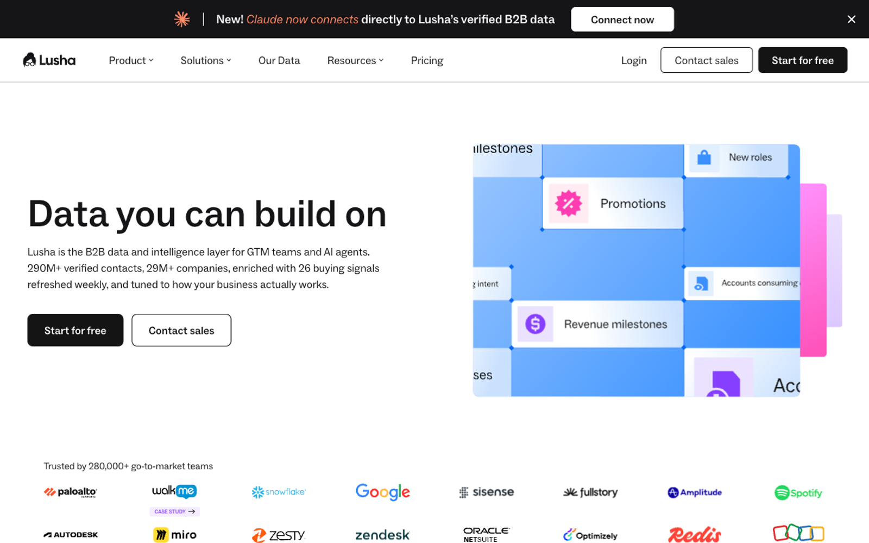This screenshot has height=543, width=869.
Task: Click the Google logo
Action: [x=383, y=492]
